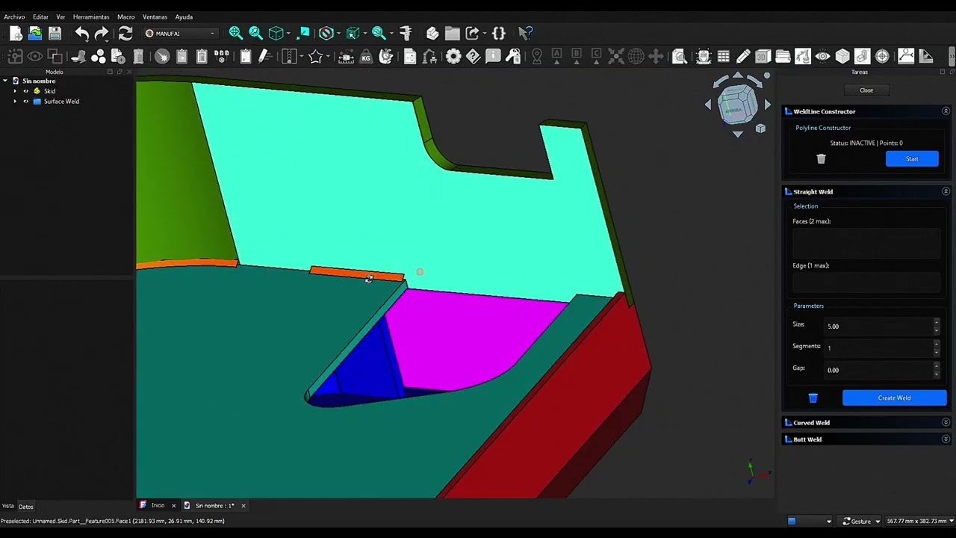
Task: Open the Archivo menu
Action: pyautogui.click(x=14, y=16)
